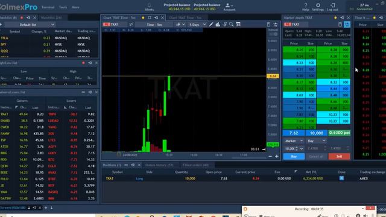386x217 pixels.
Task: Open the Help question mark icon
Action: click(306, 5)
